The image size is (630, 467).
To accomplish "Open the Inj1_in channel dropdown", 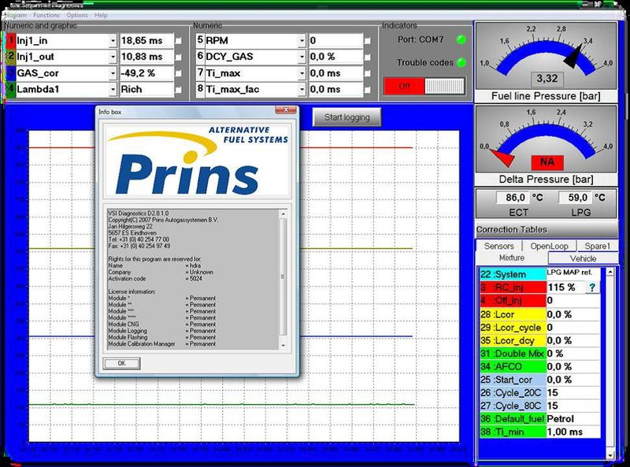I will (113, 41).
